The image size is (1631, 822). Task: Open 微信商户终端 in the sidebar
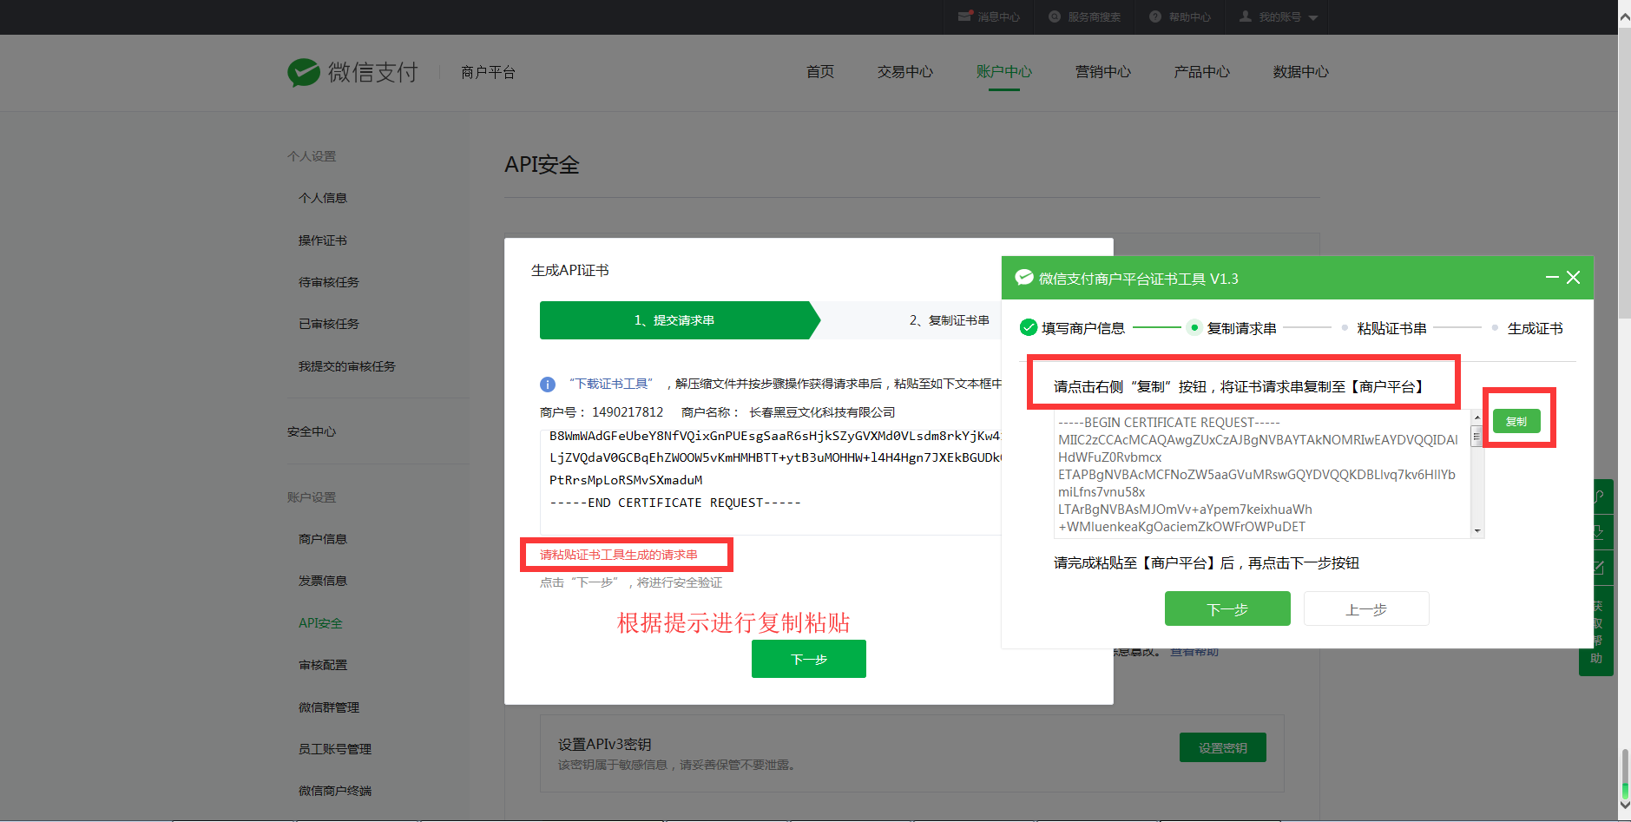pos(335,791)
